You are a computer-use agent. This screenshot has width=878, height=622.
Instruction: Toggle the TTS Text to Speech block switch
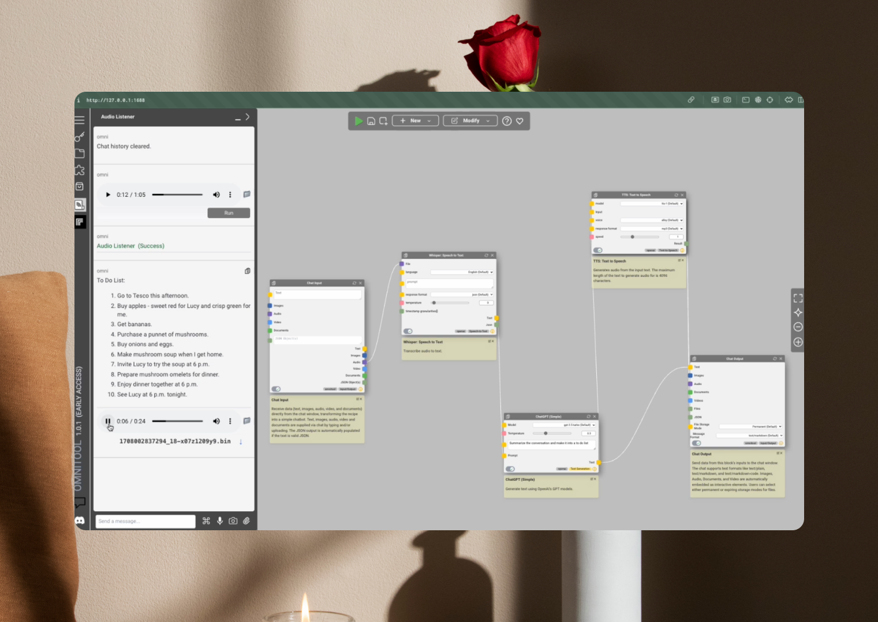pyautogui.click(x=598, y=250)
